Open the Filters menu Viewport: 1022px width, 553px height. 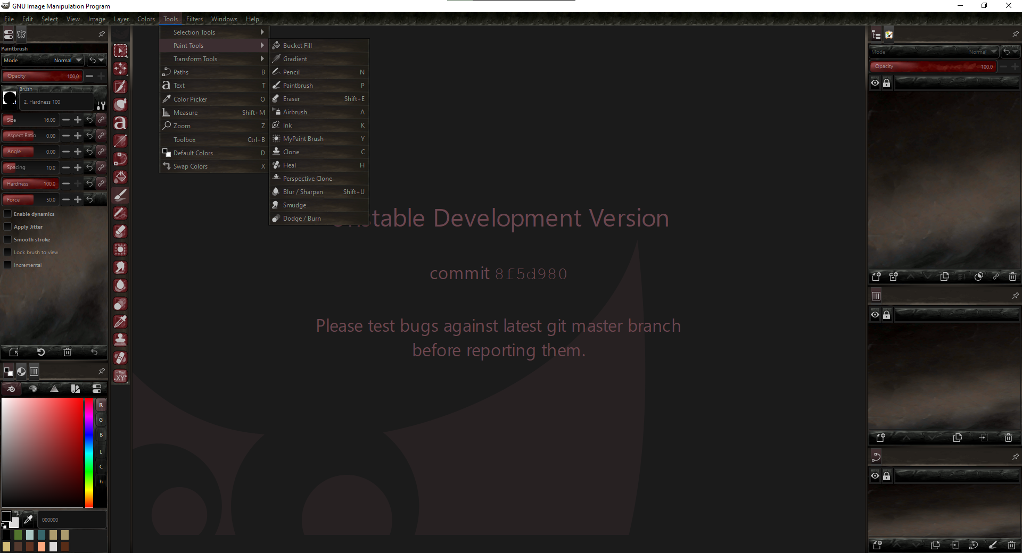(194, 19)
